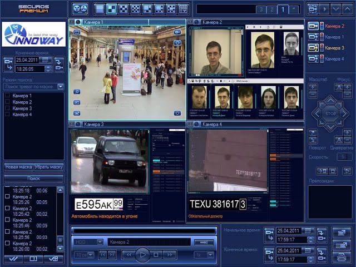Viewport: 356px width, 267px height.
Task: Click the print icon at bottom right
Action: [x=342, y=256]
